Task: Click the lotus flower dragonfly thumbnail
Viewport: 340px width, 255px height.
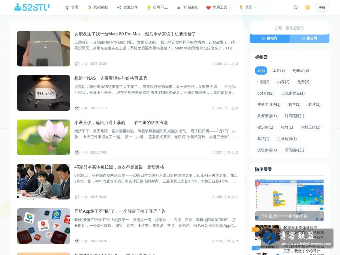Action: [x=43, y=137]
